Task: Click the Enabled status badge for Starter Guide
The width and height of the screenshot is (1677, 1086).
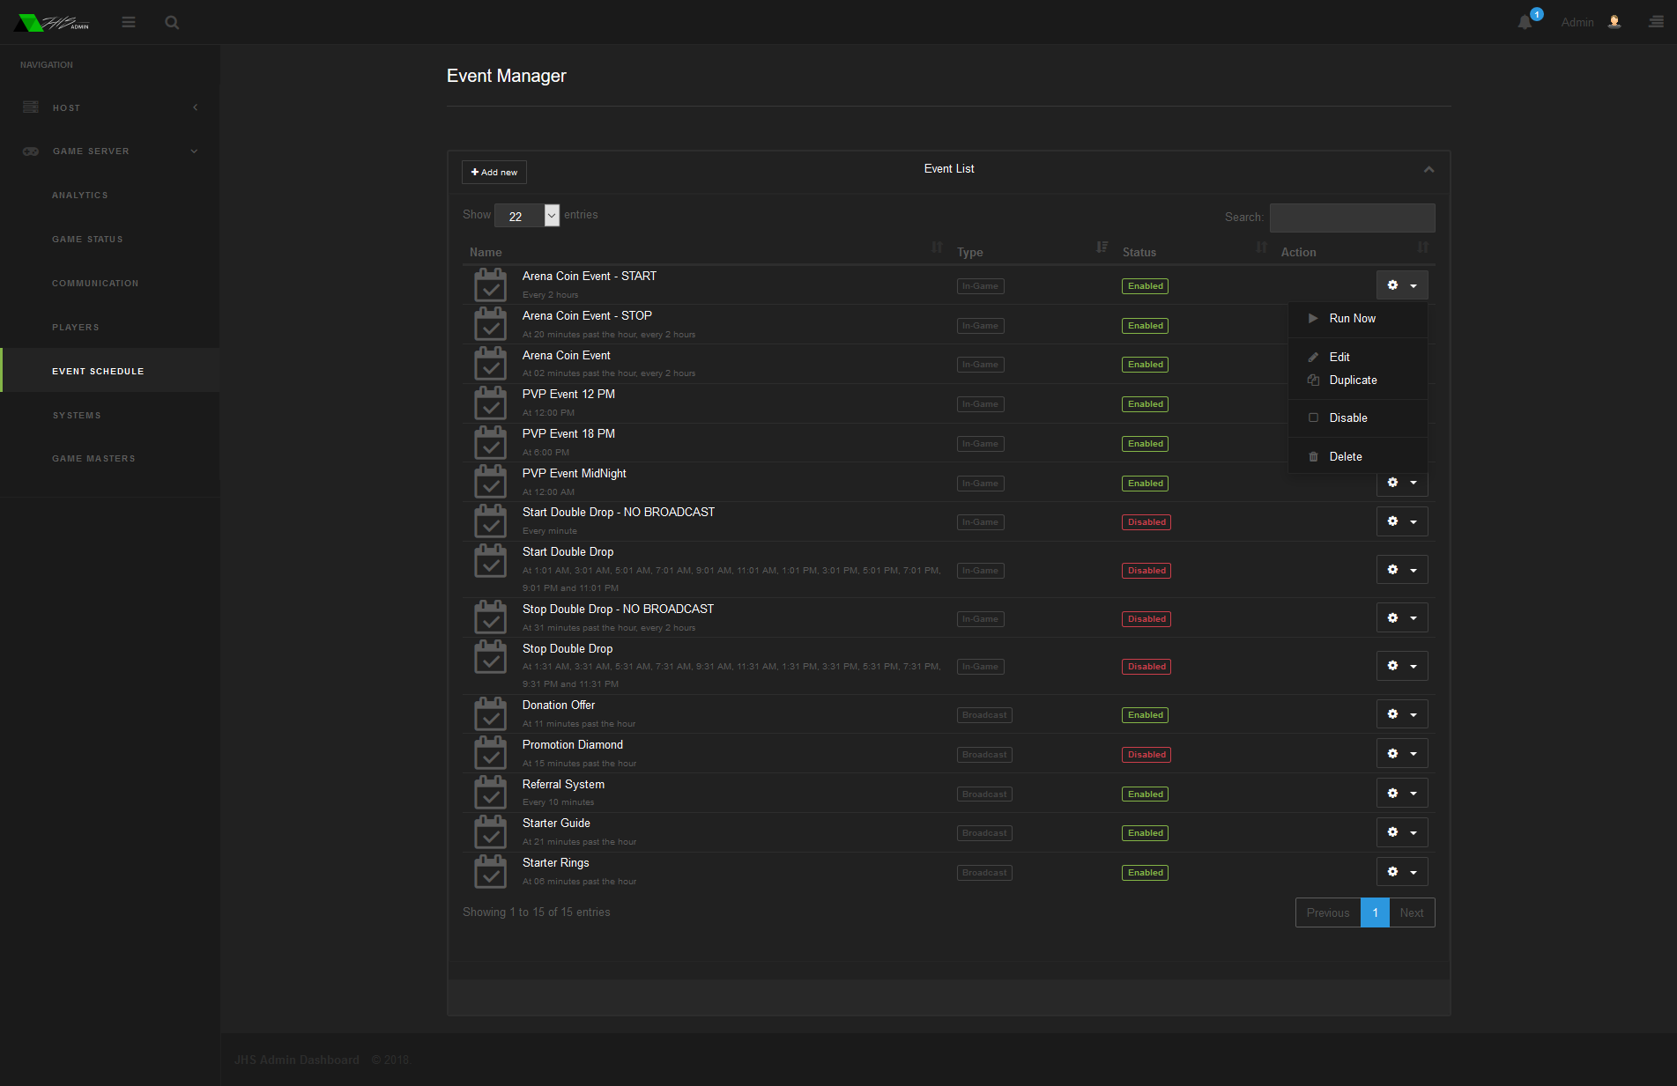Action: click(1145, 833)
